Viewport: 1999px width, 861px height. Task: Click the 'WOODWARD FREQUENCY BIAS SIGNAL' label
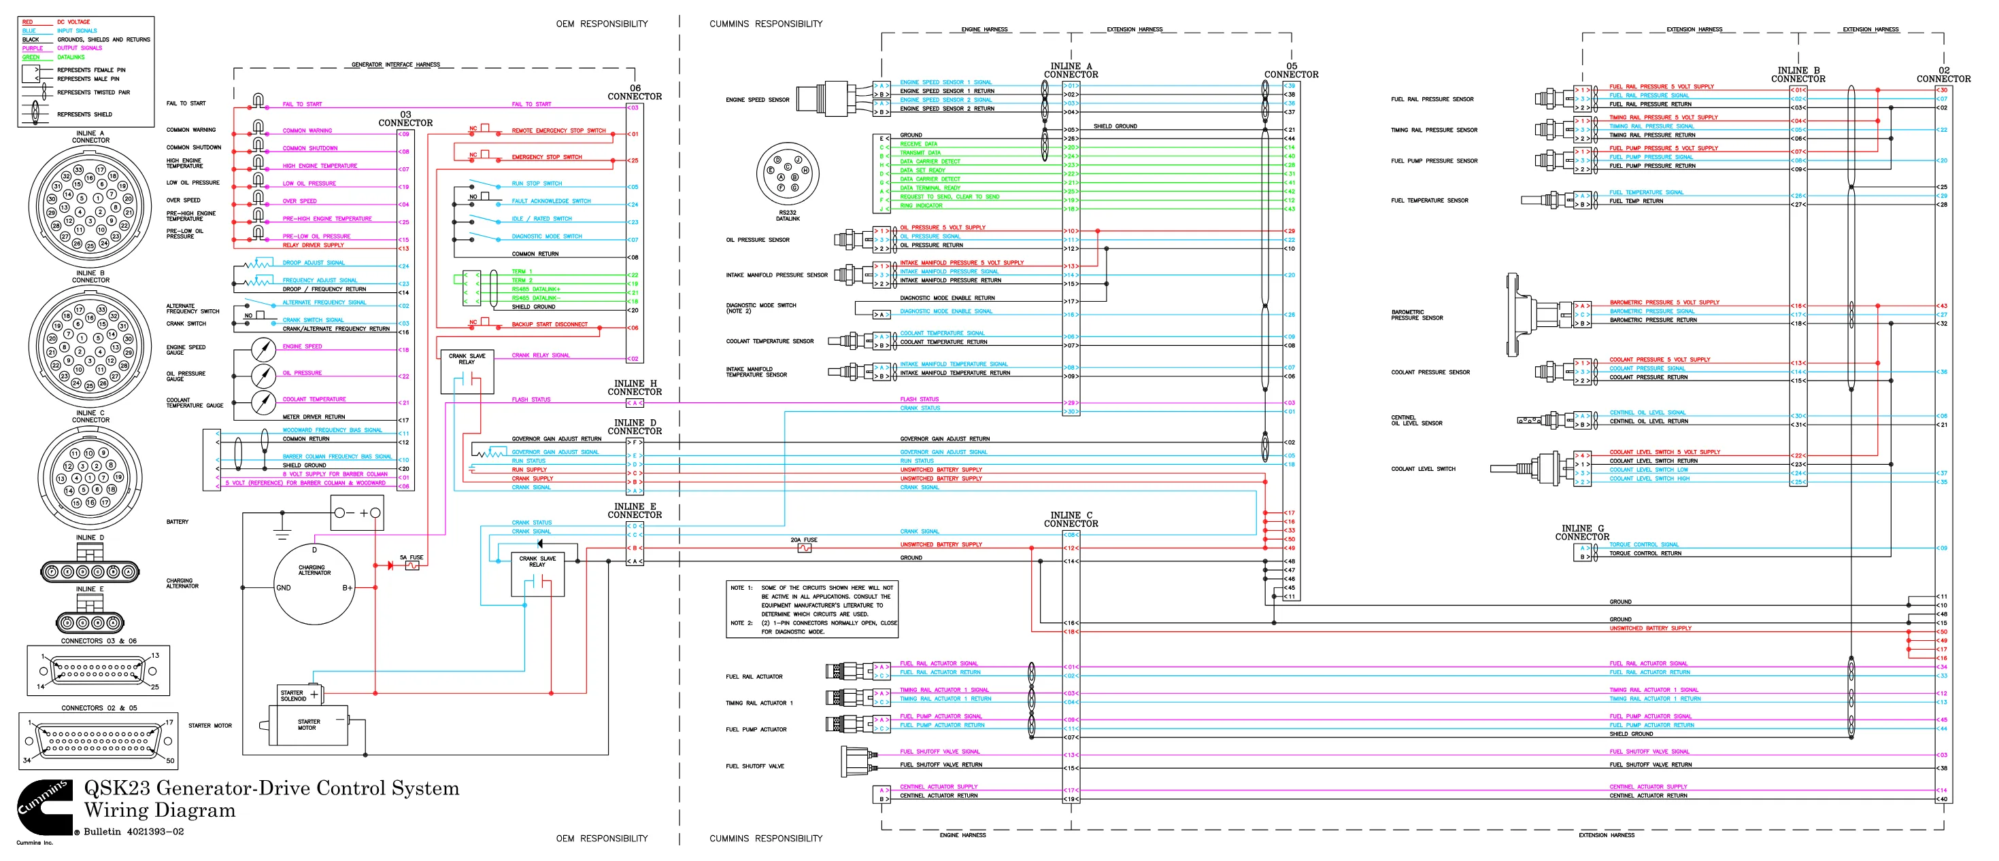click(x=332, y=429)
